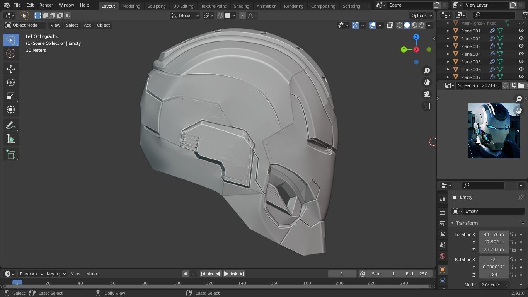The width and height of the screenshot is (528, 297).
Task: Select solid viewport shading sphere
Action: click(x=407, y=25)
